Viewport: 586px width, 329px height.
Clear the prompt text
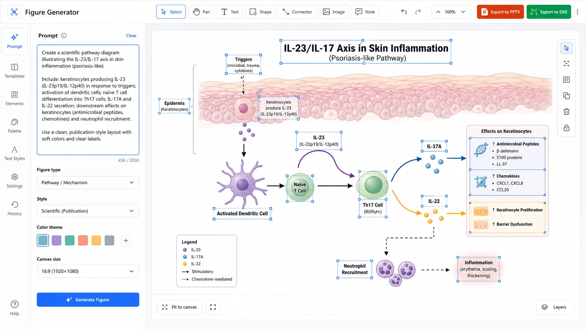(131, 35)
